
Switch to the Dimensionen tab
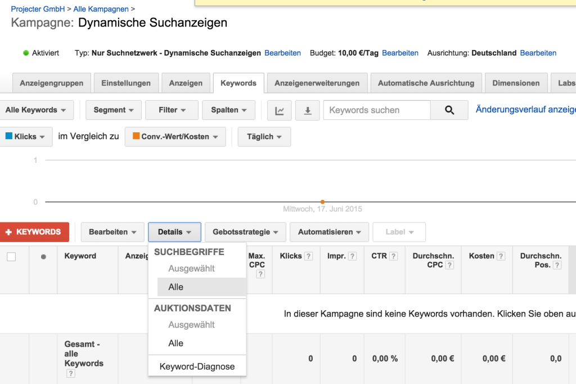coord(516,83)
